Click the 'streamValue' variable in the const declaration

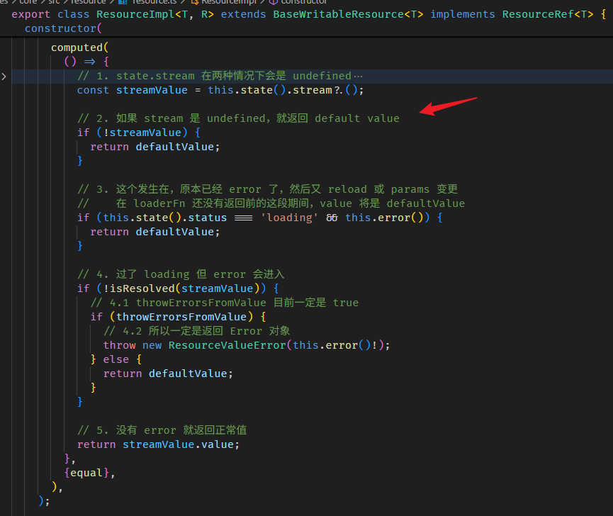(x=152, y=90)
